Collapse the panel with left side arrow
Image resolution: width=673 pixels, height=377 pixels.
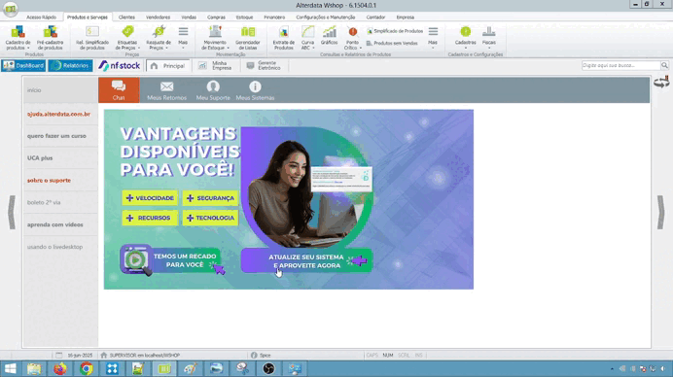pyautogui.click(x=12, y=212)
